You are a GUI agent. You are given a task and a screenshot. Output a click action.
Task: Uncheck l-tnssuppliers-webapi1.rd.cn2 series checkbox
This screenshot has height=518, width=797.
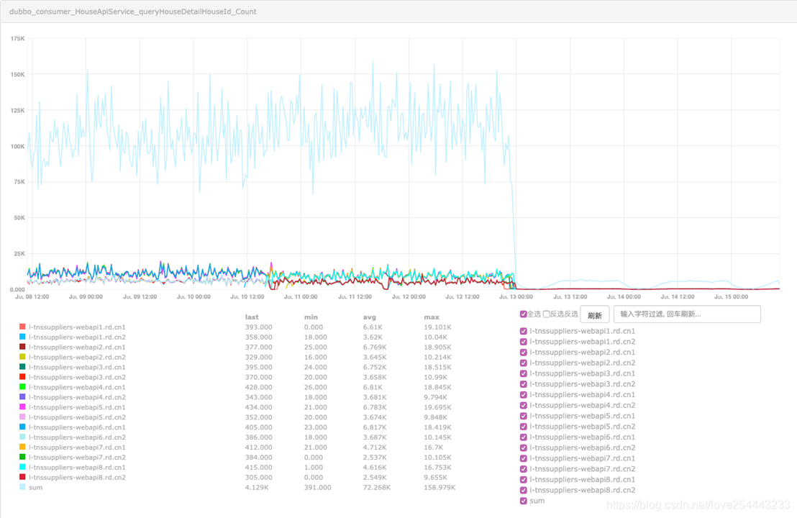click(x=524, y=342)
